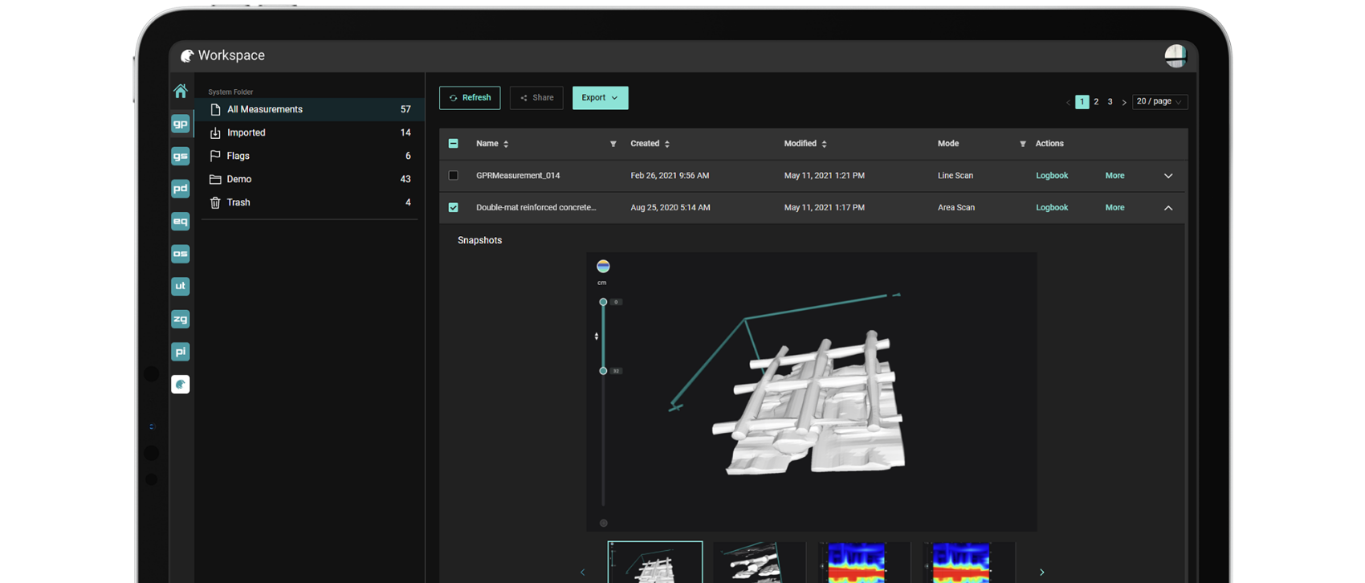Expand the GPRMeasurement_014 row details
This screenshot has width=1365, height=583.
1168,176
